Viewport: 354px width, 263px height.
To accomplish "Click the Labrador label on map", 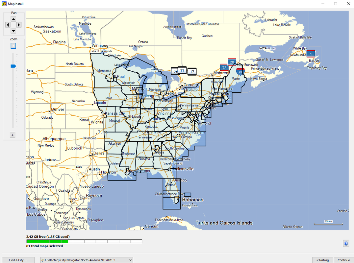I will 271,20.
